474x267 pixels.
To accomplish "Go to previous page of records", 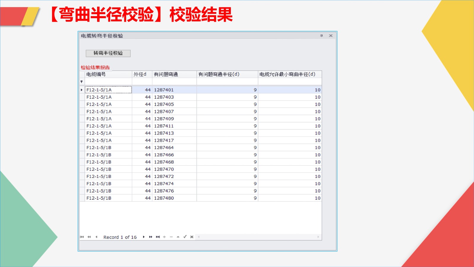I will (89, 237).
